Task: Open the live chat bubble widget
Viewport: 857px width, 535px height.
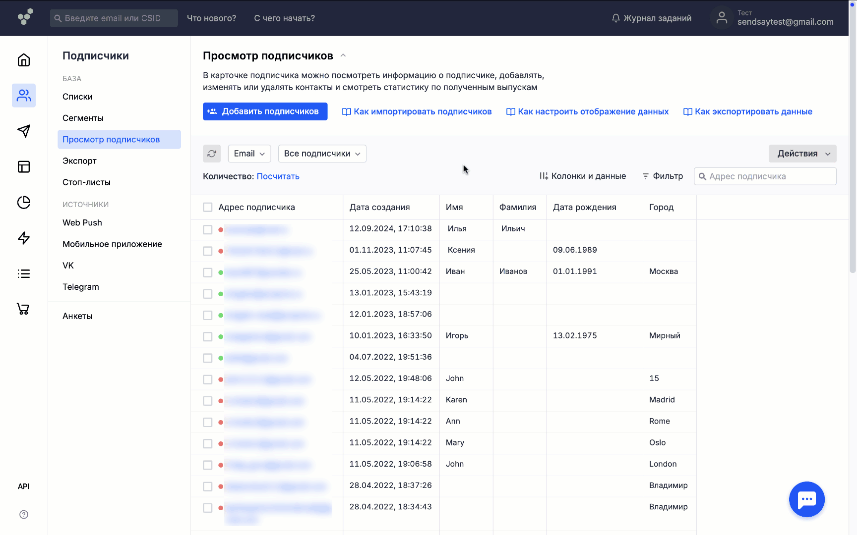Action: pos(806,499)
